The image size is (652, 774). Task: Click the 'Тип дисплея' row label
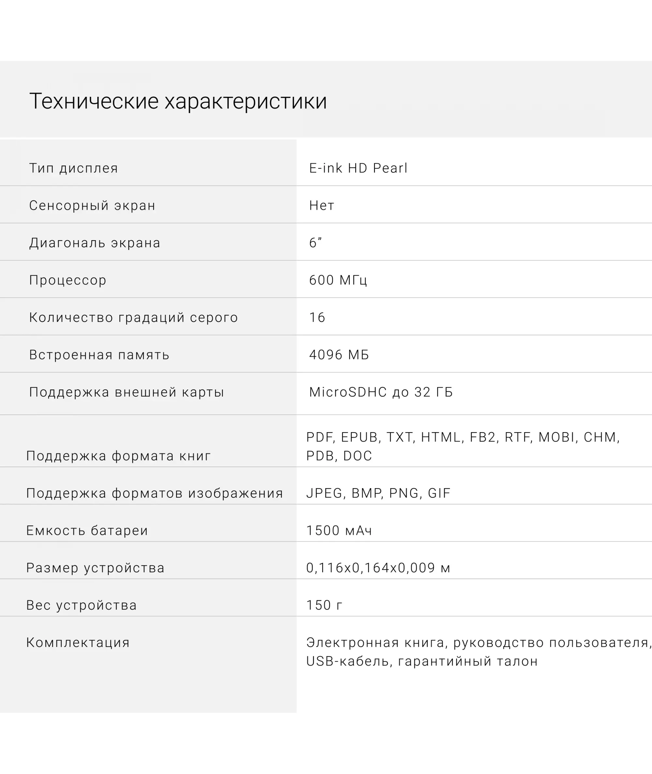point(74,168)
